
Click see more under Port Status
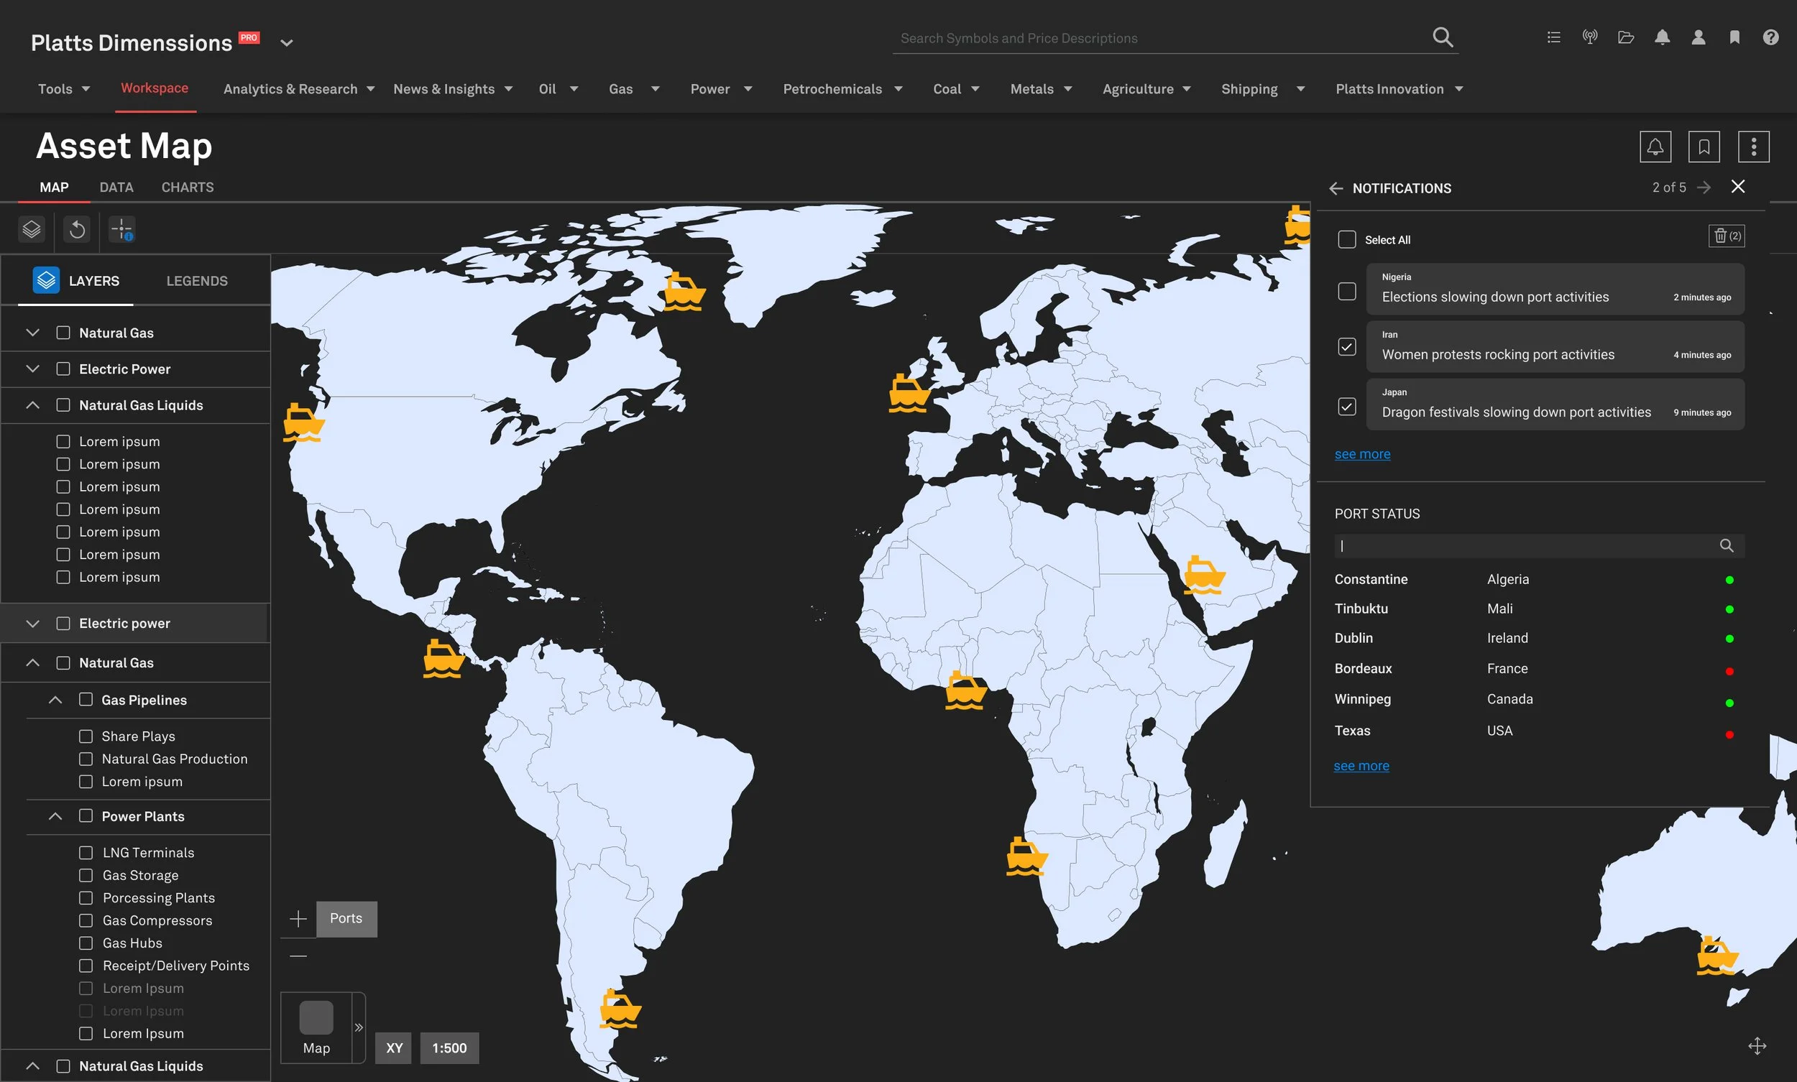click(1361, 766)
